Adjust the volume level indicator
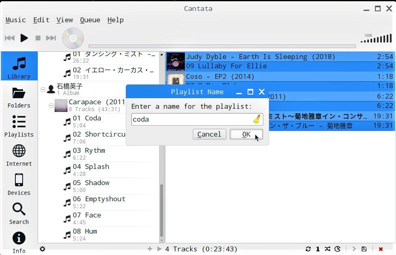This screenshot has height=255, width=396. point(376,38)
